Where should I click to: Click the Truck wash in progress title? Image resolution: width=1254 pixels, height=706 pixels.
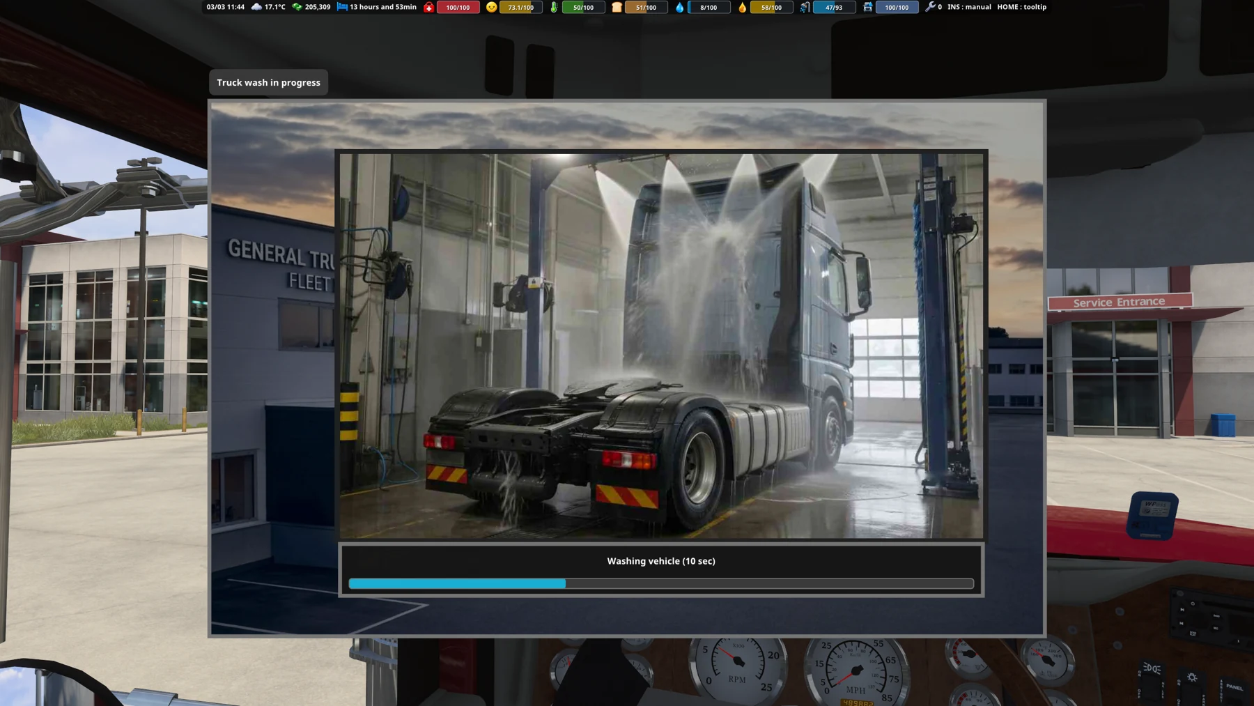click(268, 82)
